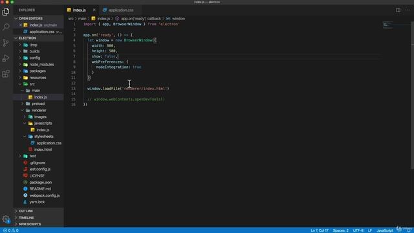Viewport: 414px width, 233px height.
Task: Open the Search view in activity bar
Action: (x=6, y=27)
